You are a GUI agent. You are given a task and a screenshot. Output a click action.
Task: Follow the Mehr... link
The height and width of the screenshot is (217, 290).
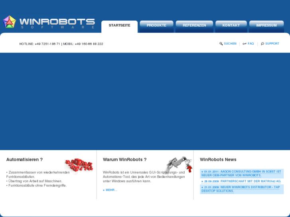coord(110,190)
